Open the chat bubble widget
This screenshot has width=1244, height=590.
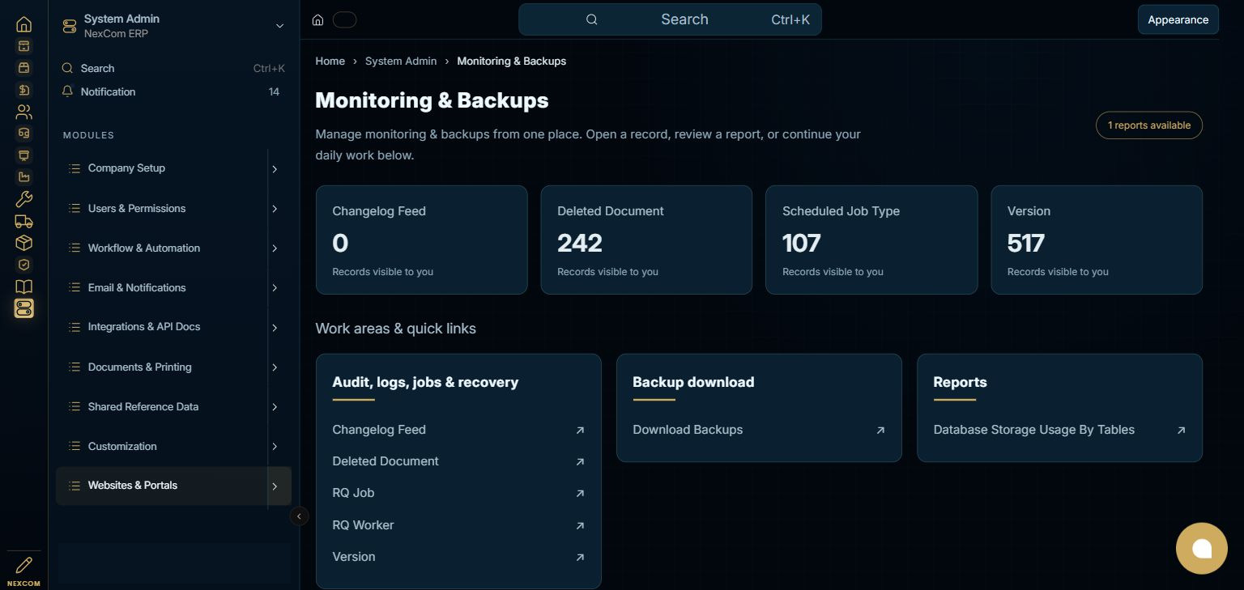tap(1202, 548)
